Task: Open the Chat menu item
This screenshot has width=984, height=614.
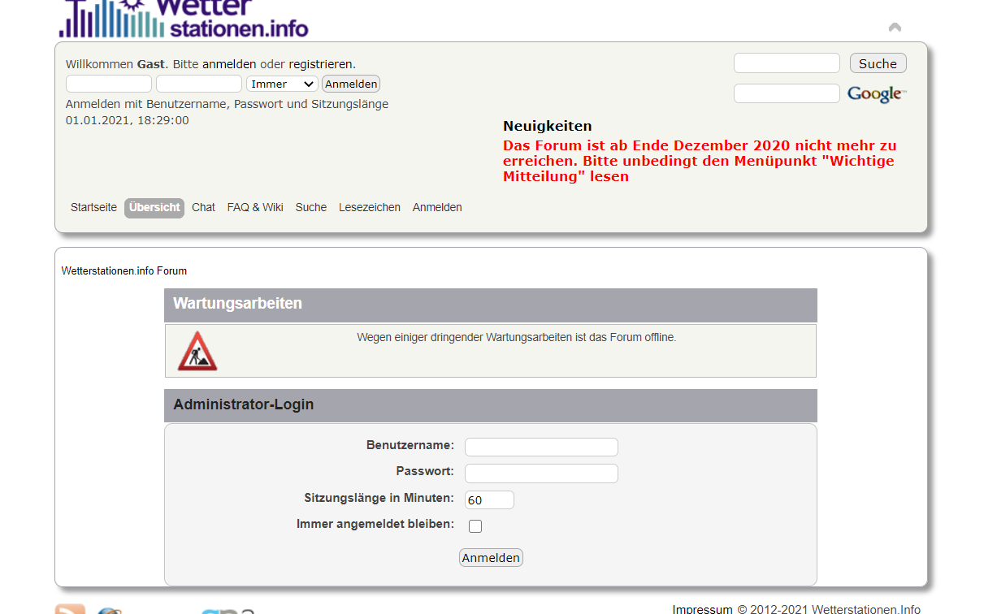Action: point(203,208)
